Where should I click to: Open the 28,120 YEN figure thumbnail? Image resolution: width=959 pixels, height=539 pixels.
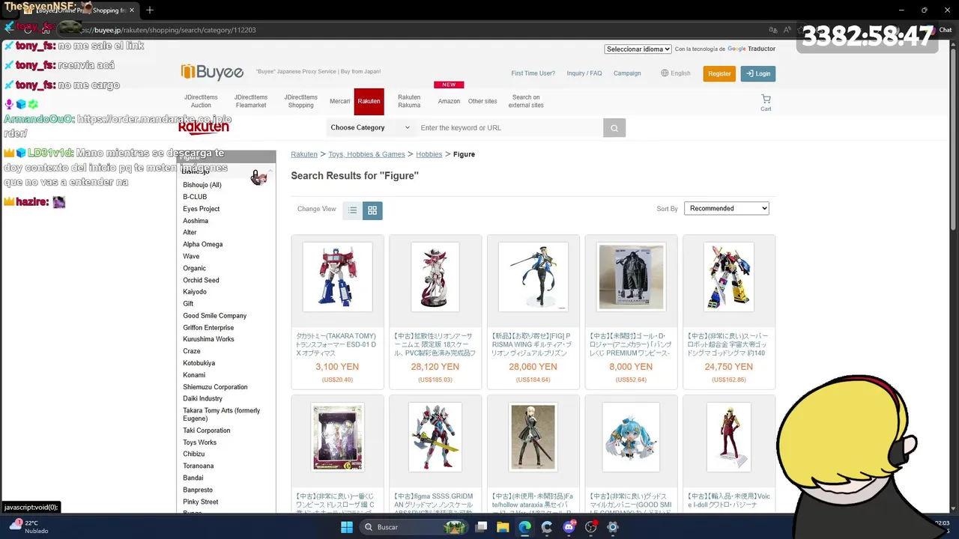435,277
